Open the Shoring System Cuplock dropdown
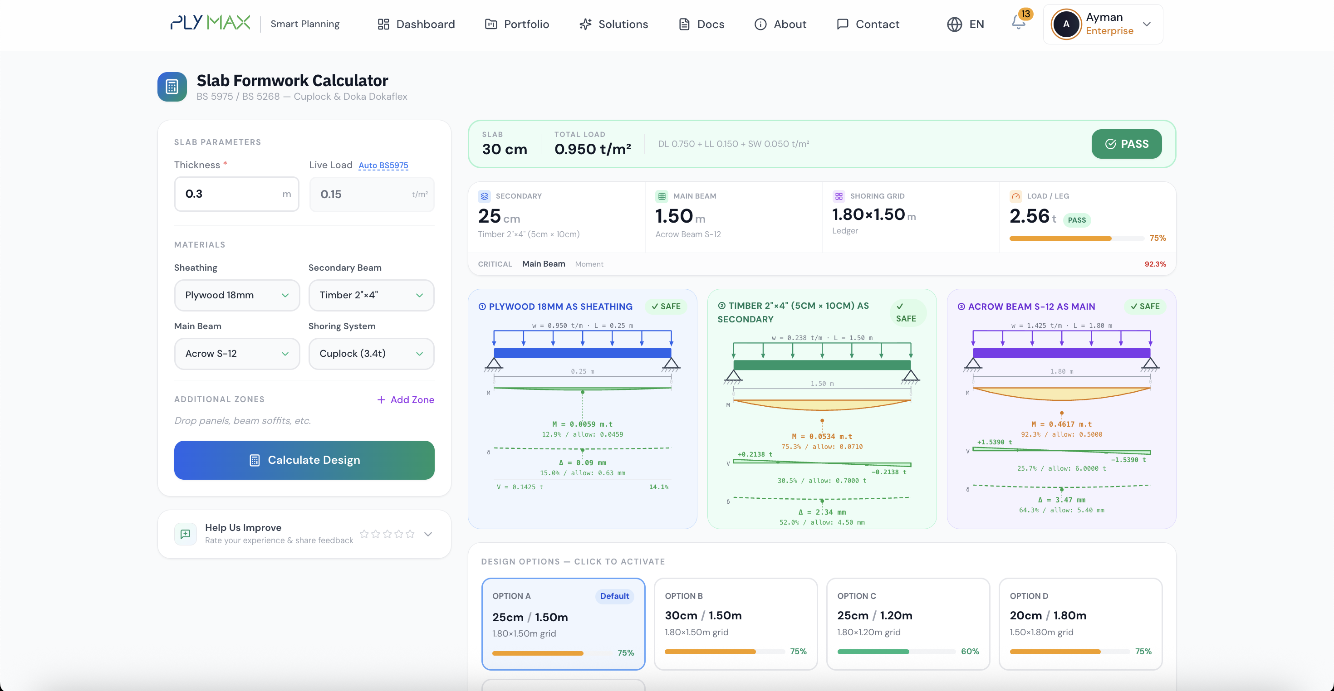This screenshot has width=1334, height=691. click(x=371, y=354)
